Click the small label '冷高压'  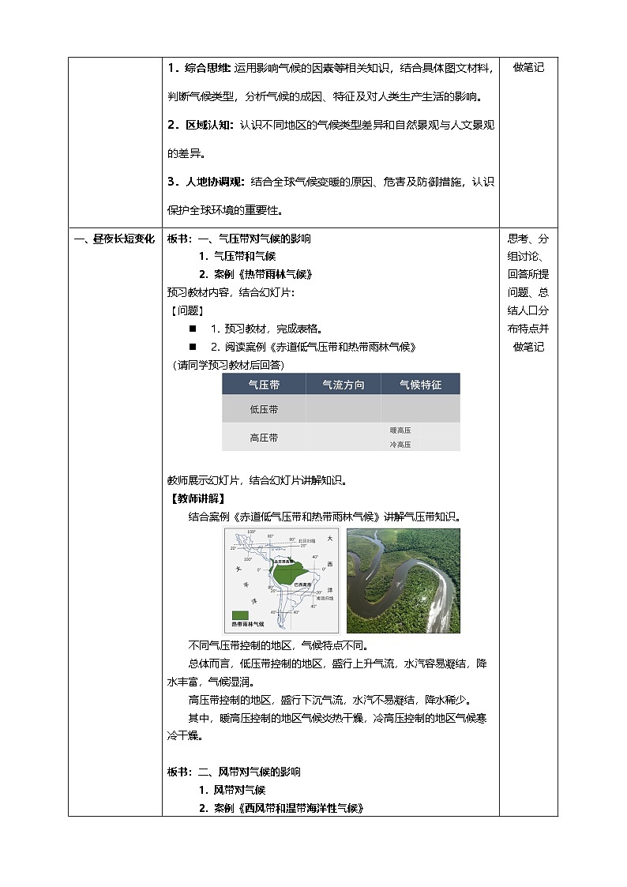pos(400,445)
